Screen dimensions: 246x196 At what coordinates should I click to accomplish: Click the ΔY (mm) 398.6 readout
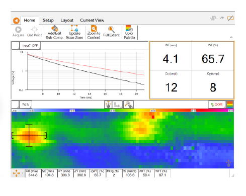[x=81, y=173]
